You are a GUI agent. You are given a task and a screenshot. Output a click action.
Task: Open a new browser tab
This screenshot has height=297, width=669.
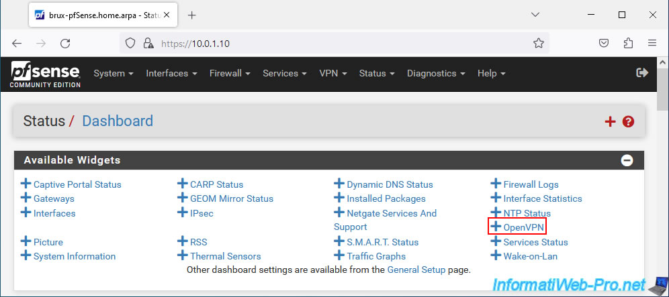tap(192, 15)
